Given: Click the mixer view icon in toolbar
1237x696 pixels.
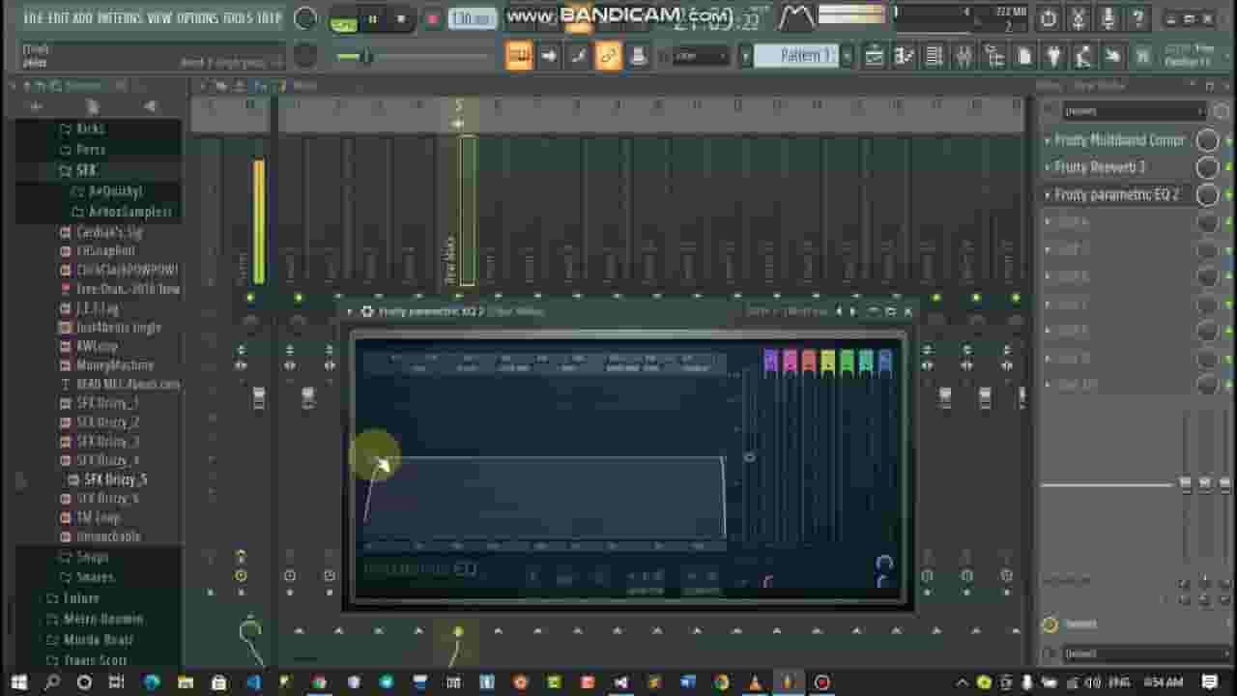Looking at the screenshot, I should (964, 56).
